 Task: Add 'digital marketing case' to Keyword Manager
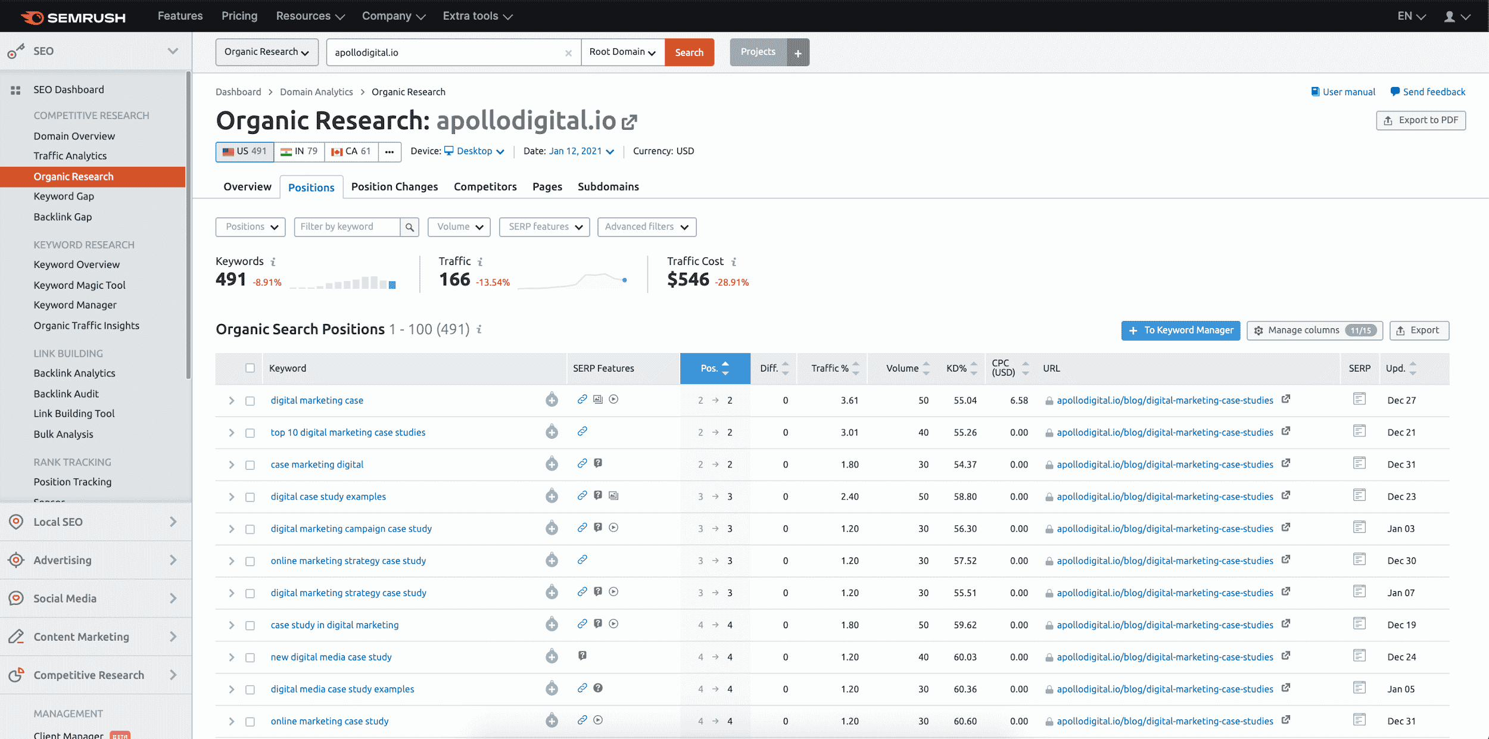tap(552, 400)
